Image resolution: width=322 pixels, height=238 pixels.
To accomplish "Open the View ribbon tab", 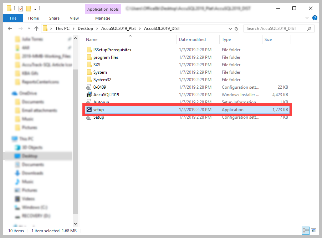I will [74, 18].
